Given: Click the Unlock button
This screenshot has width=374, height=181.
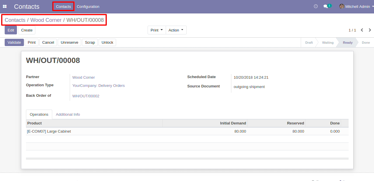Looking at the screenshot, I should (107, 43).
